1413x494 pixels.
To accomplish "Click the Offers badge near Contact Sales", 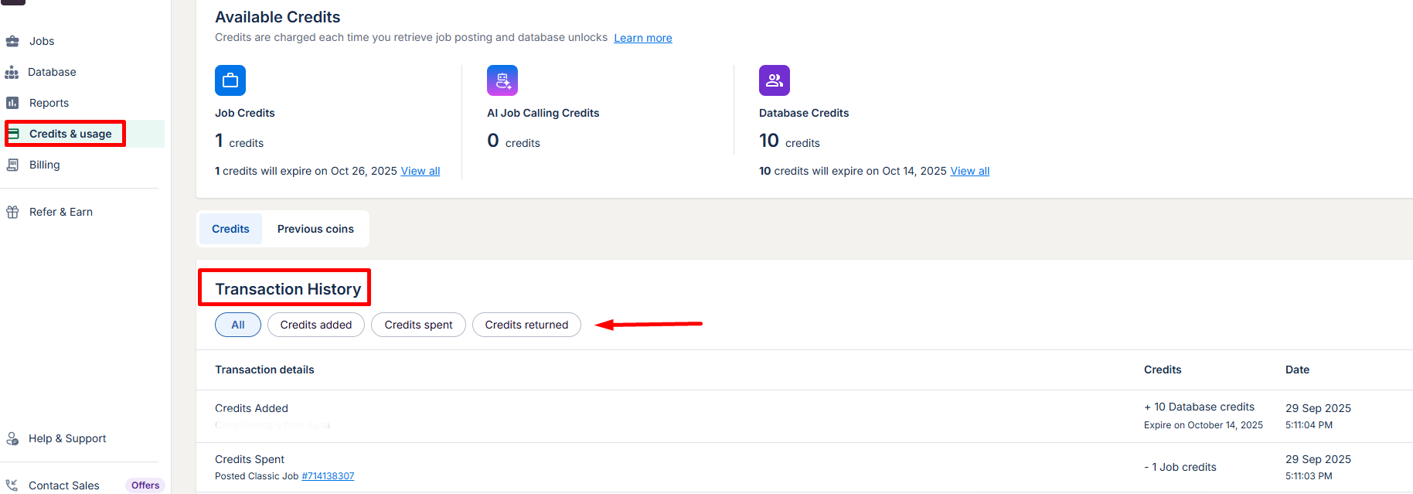I will click(145, 485).
